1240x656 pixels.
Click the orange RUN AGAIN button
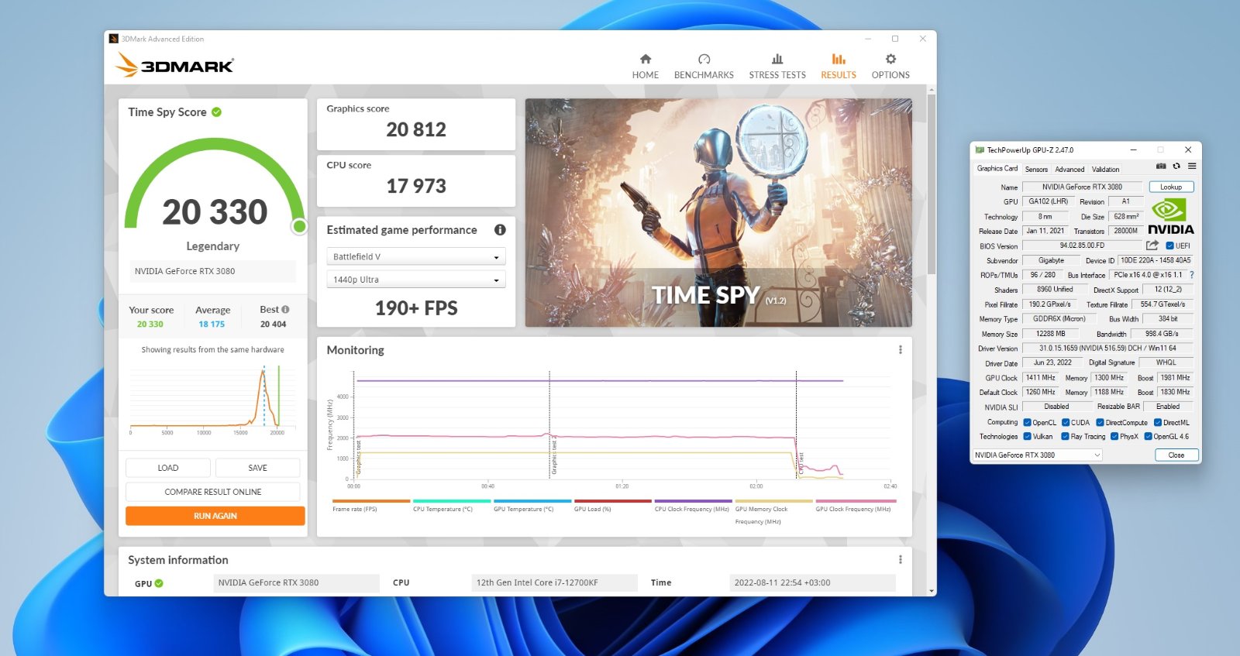click(215, 516)
